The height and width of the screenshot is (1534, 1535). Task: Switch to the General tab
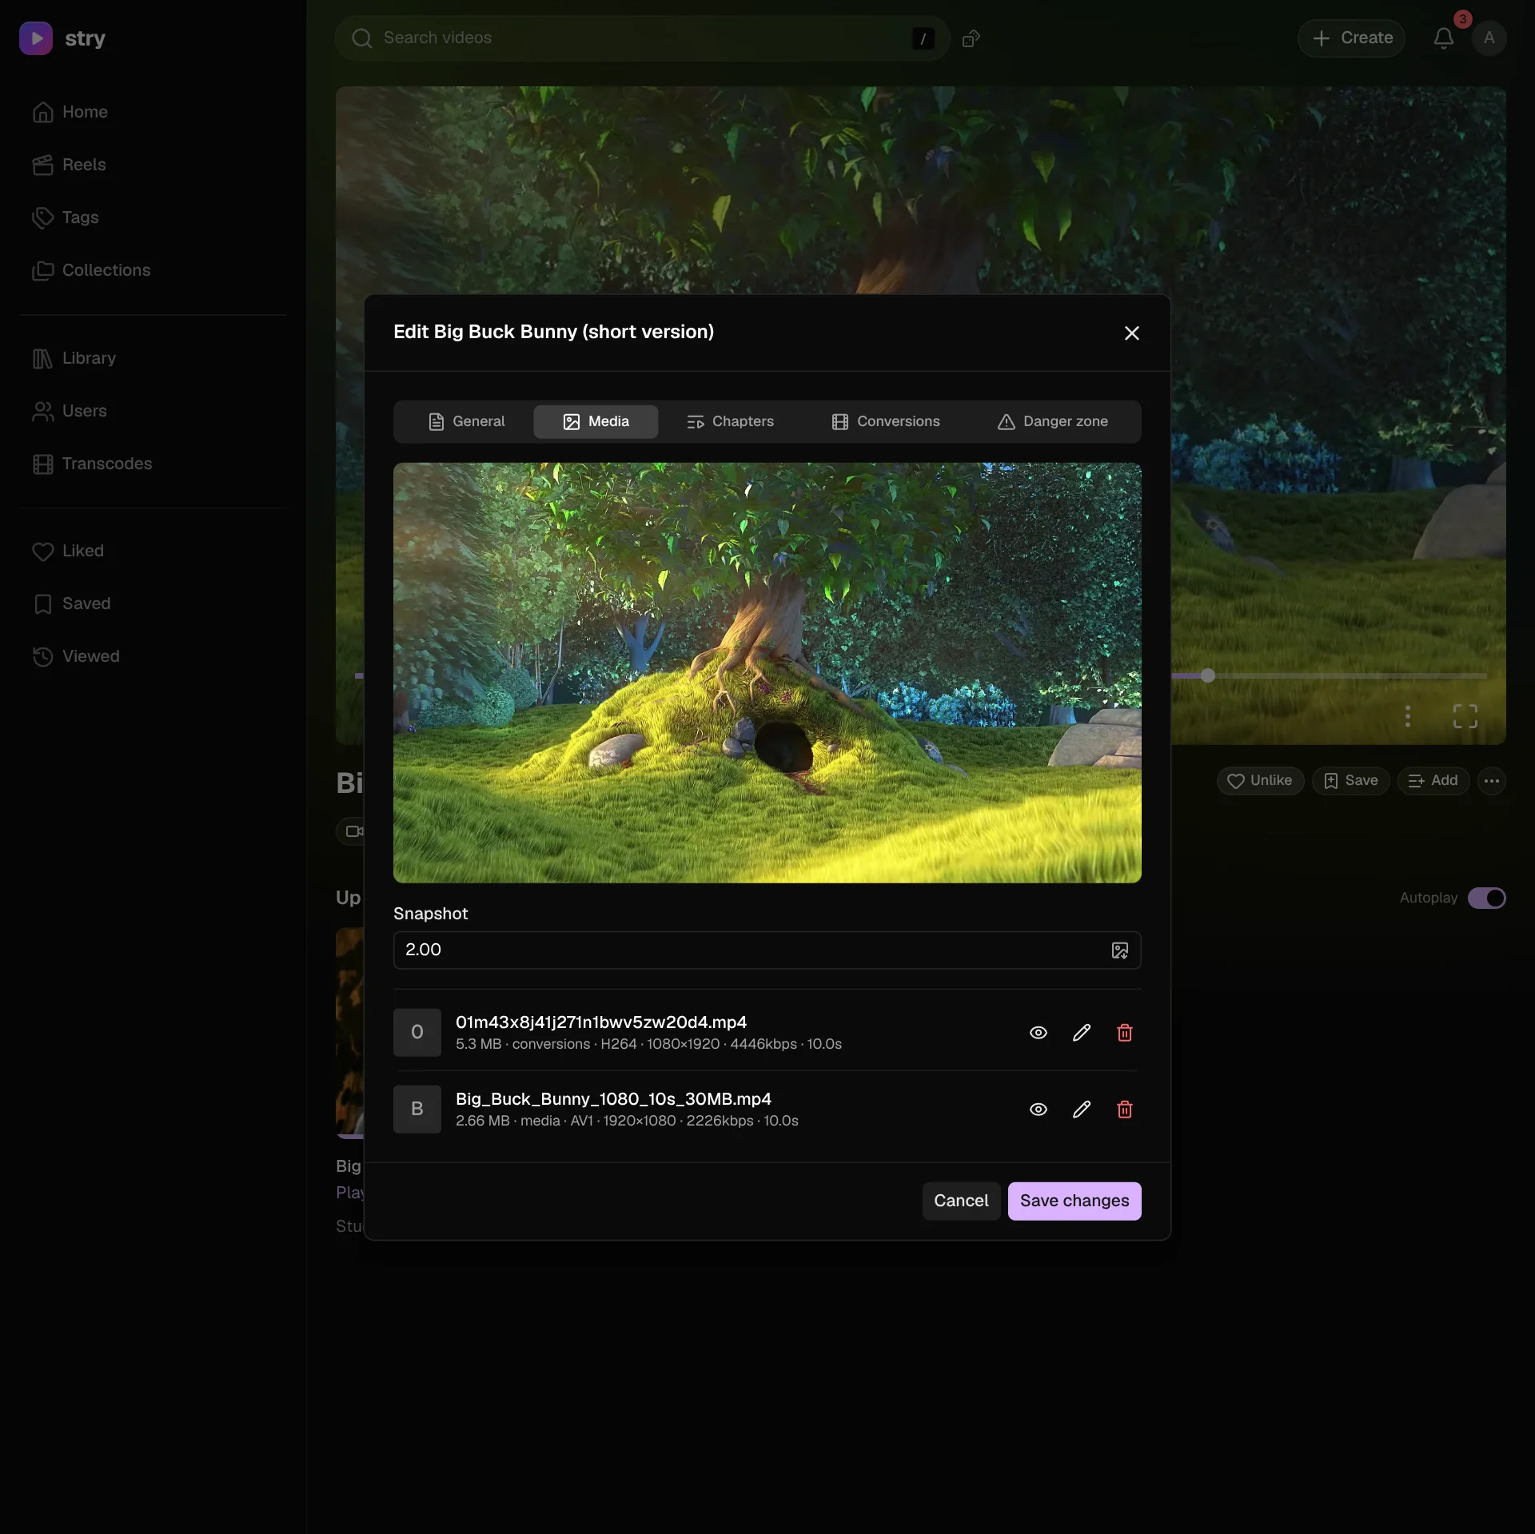(466, 421)
